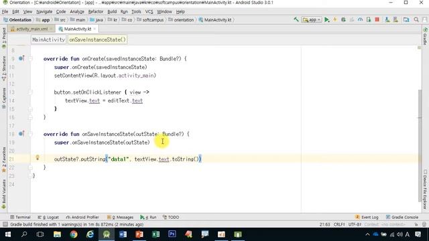
Task: Toggle the Favorites tool window sidebar button
Action: pos(4,160)
